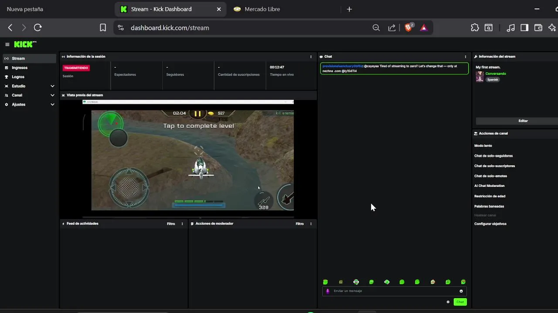Switch to the Mercado Libre browser tab
Viewport: 558px width, 313px height.
click(x=262, y=9)
